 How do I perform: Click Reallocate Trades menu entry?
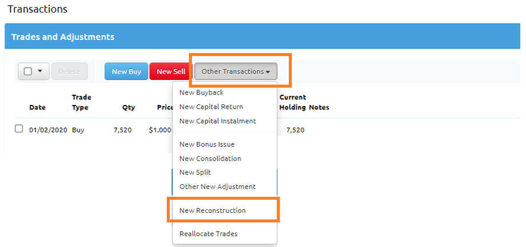(208, 233)
